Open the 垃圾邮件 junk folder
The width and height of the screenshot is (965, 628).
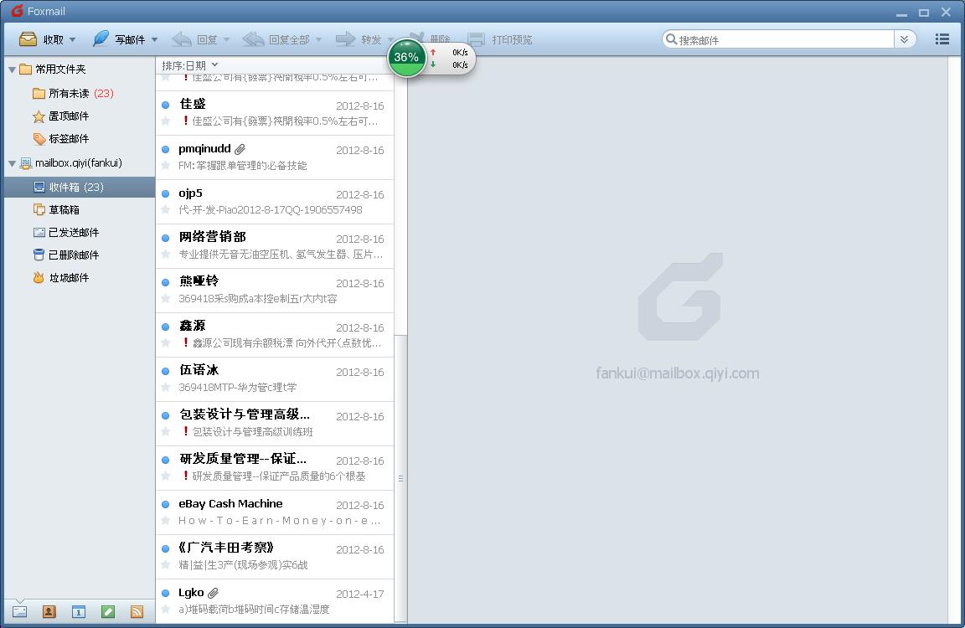pos(80,277)
